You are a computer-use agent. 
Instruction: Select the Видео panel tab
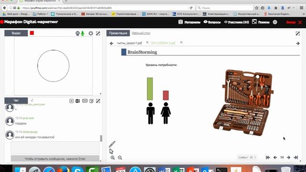click(16, 33)
